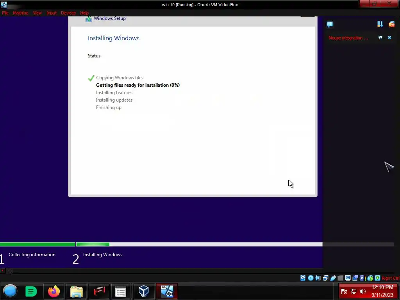The width and height of the screenshot is (400, 300).
Task: Click the recording status icon
Action: pos(355,278)
